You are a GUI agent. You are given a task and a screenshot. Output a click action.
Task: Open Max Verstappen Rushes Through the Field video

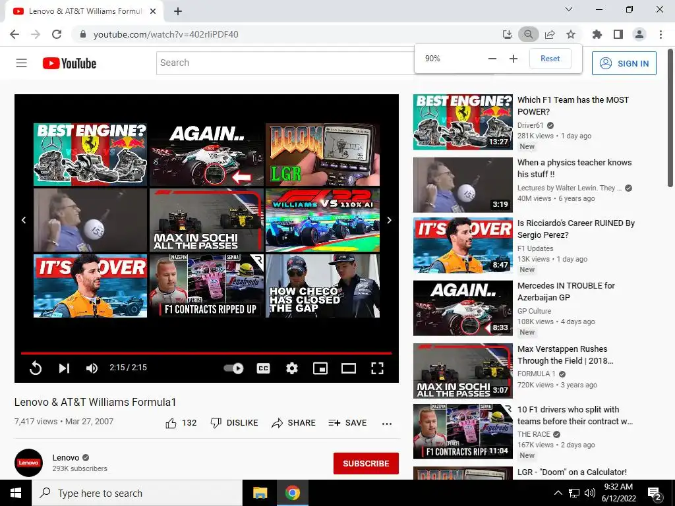click(565, 354)
